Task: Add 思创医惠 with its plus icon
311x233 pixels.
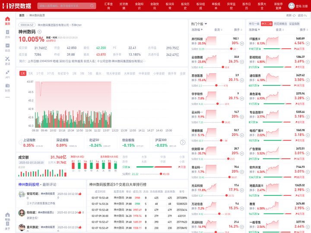Action: point(242,80)
